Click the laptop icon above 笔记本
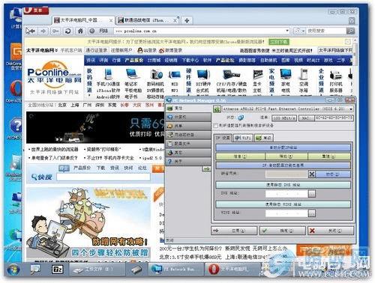This screenshot has height=283, width=375. click(133, 74)
